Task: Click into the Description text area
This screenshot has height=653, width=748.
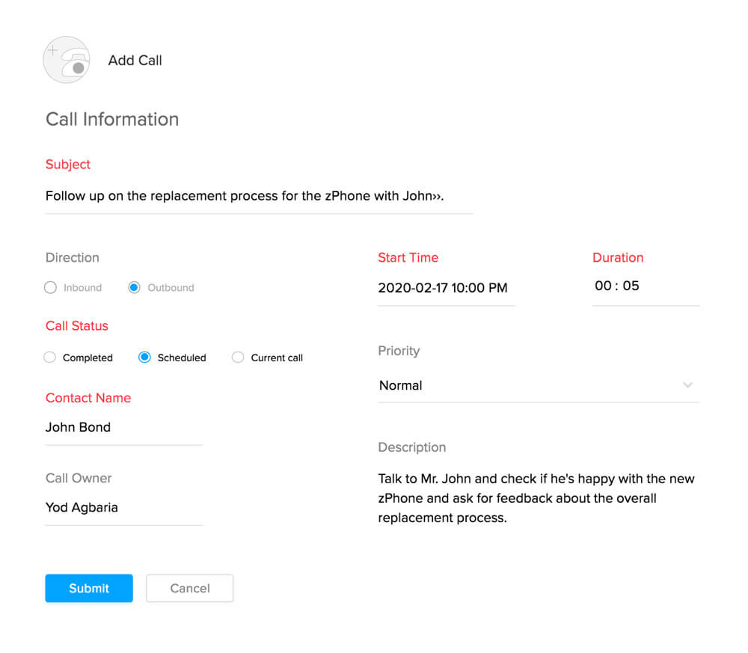Action: tap(536, 498)
